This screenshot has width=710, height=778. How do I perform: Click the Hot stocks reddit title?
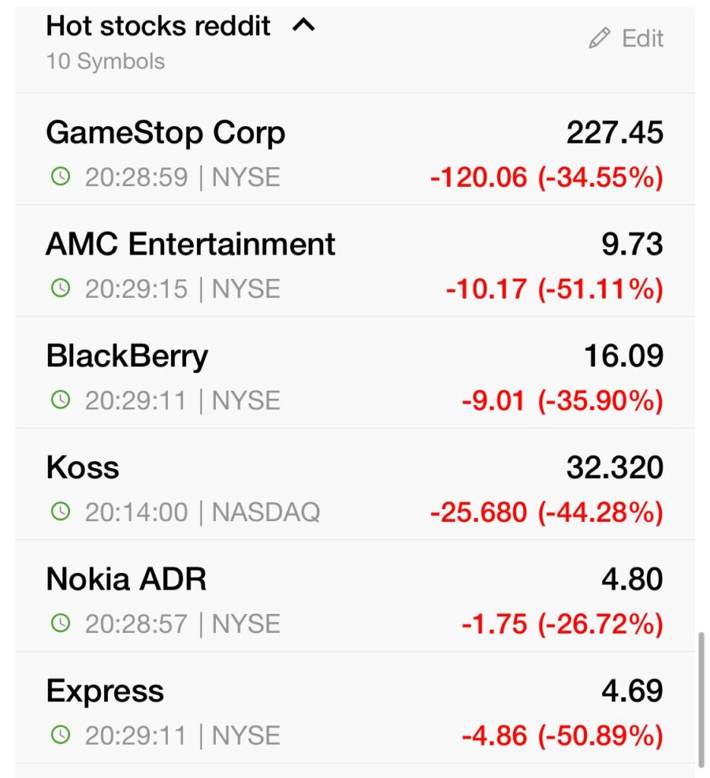158,26
